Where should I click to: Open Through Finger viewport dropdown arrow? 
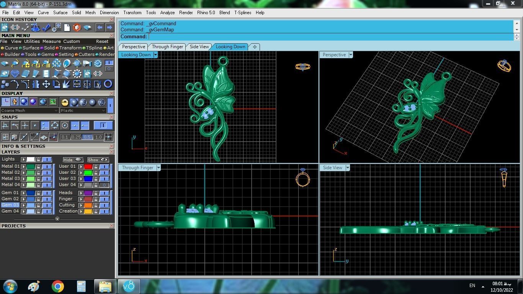pos(159,168)
